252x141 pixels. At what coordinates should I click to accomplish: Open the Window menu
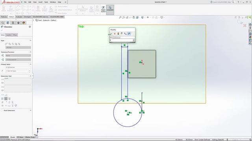pos(53,2)
